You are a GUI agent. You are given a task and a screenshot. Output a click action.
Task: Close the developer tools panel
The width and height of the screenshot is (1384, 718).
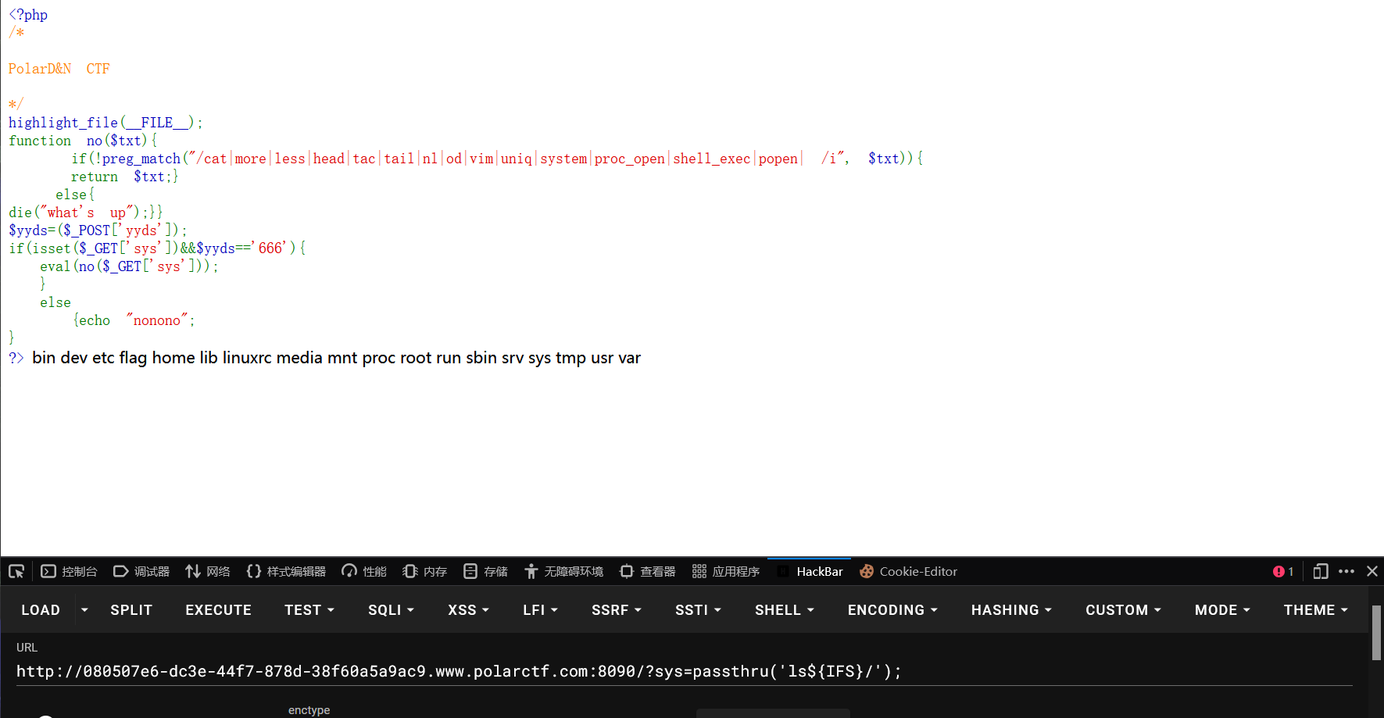pos(1372,571)
